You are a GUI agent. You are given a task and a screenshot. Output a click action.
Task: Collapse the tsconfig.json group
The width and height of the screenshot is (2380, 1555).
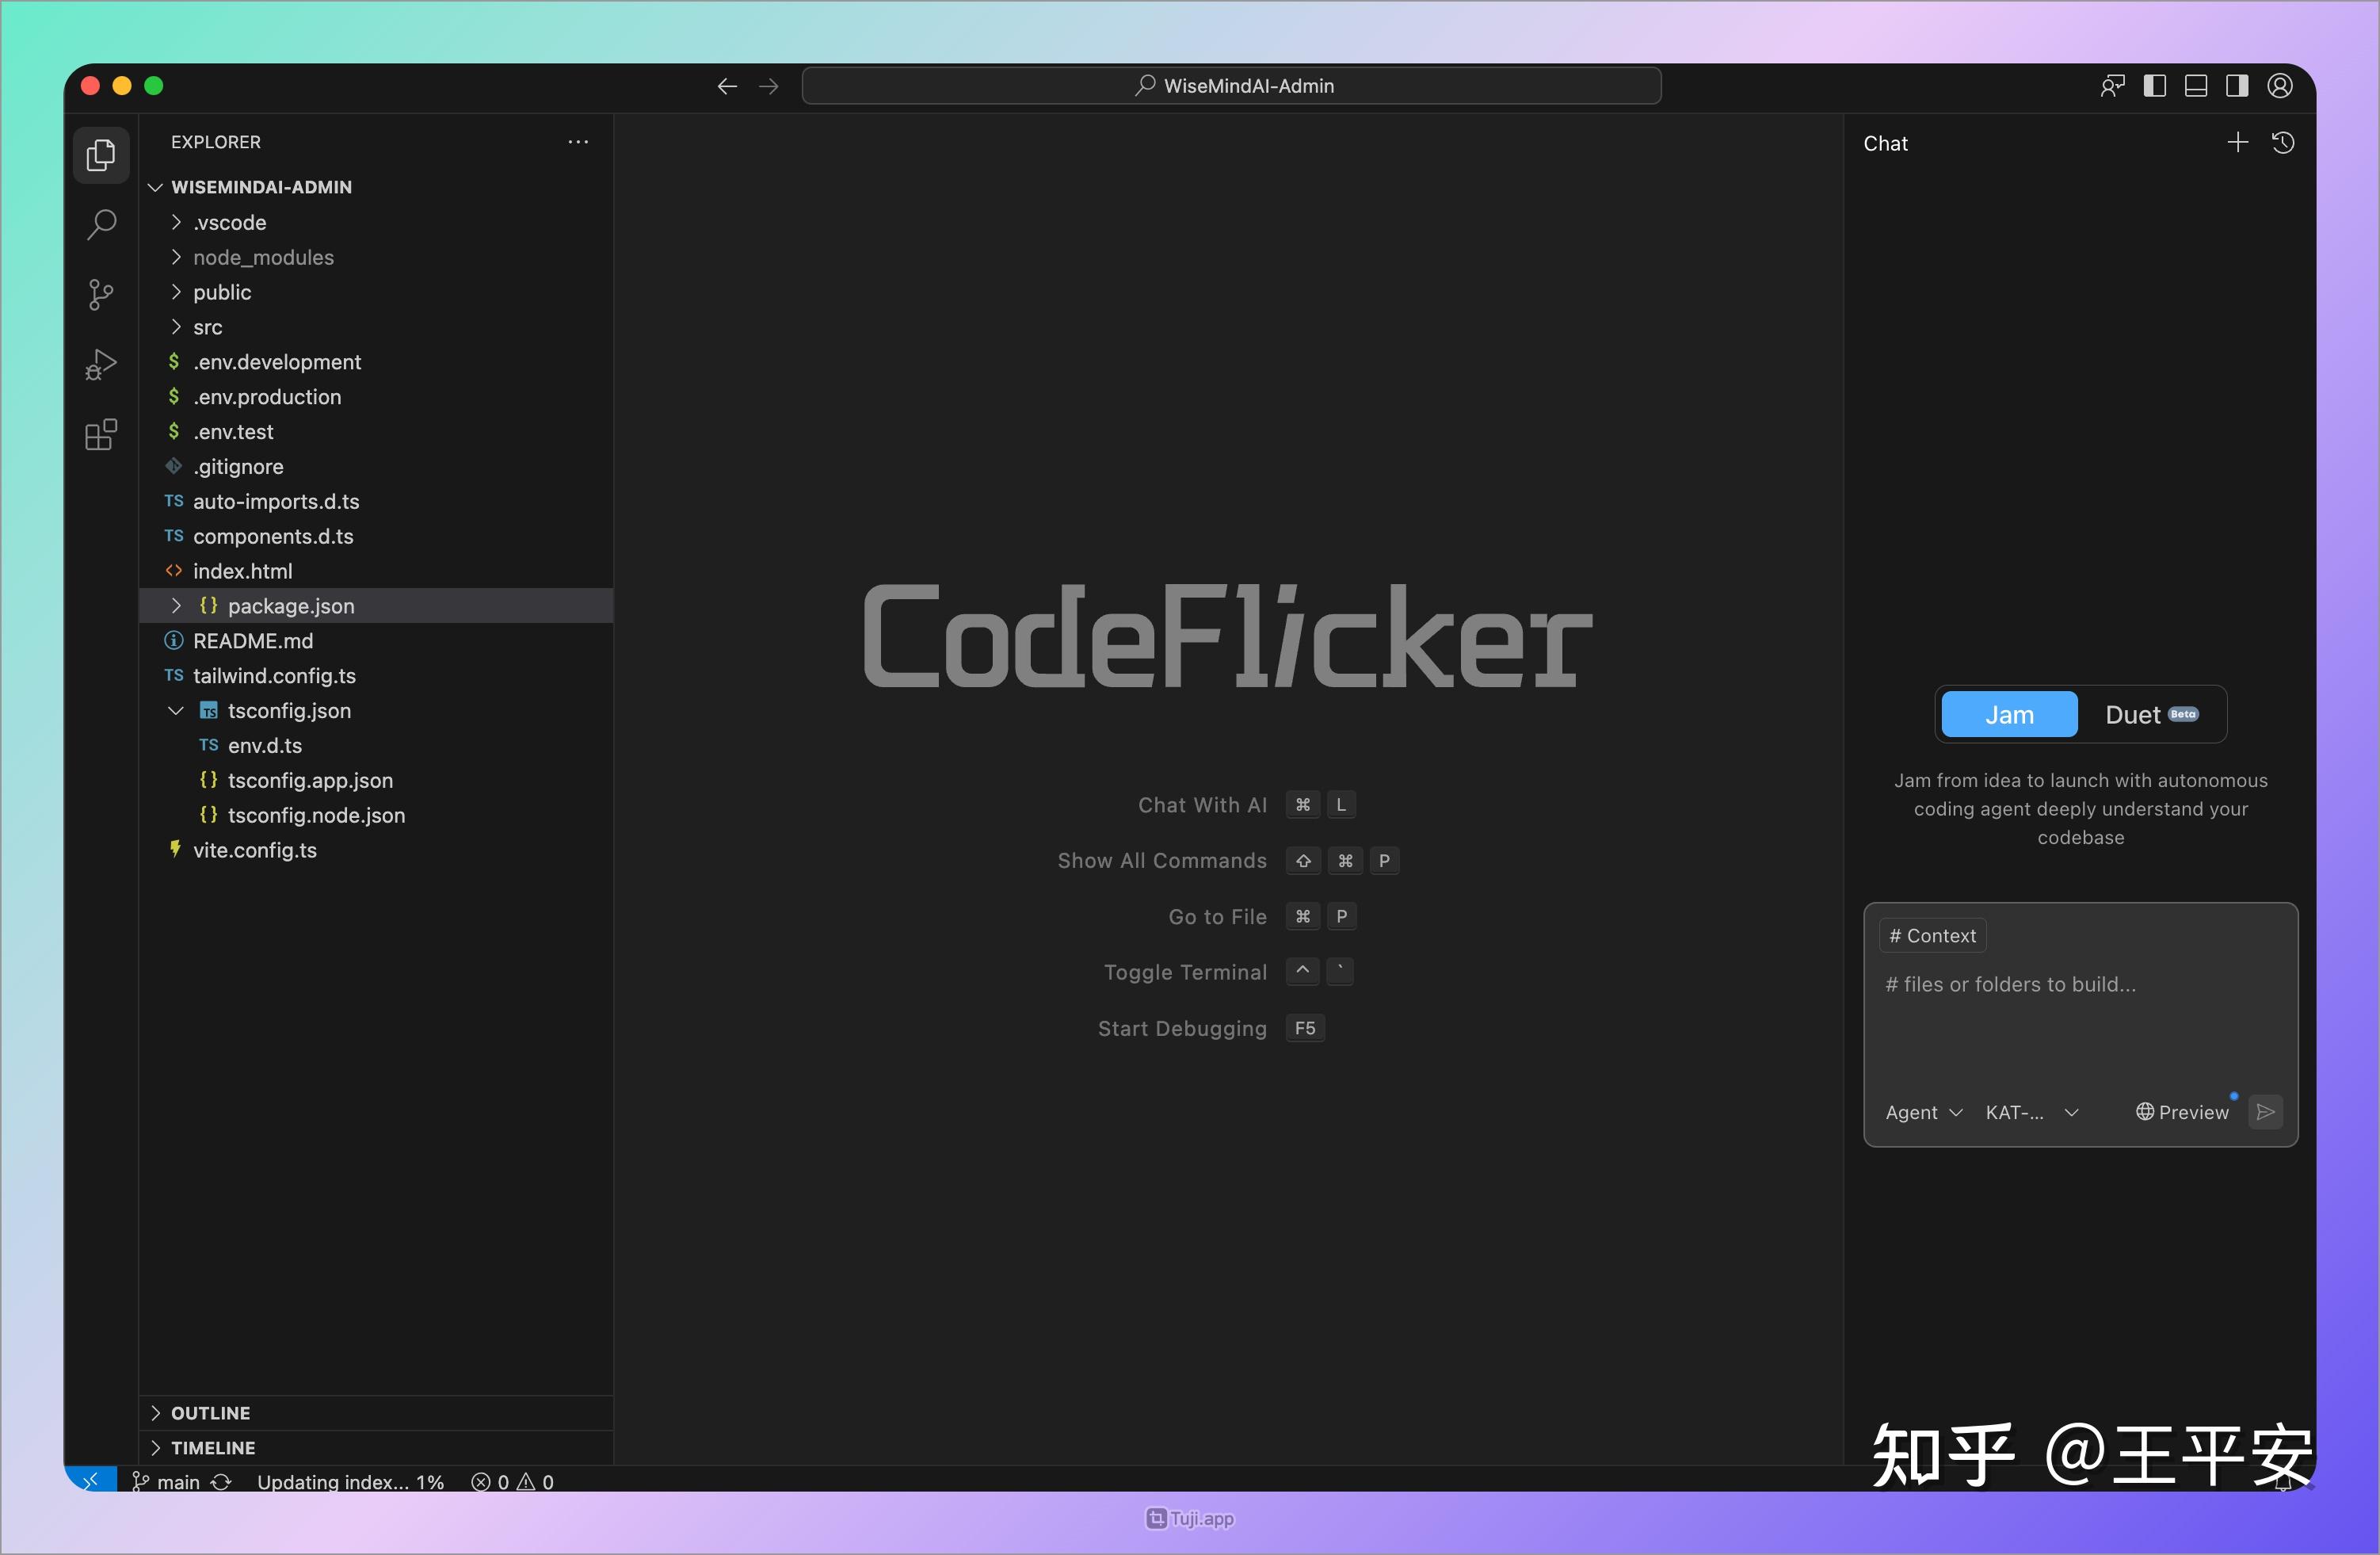click(x=177, y=710)
